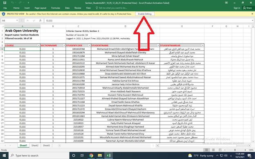The height and width of the screenshot is (159, 255).
Task: Switch to Sheet3 tab
Action: point(47,146)
